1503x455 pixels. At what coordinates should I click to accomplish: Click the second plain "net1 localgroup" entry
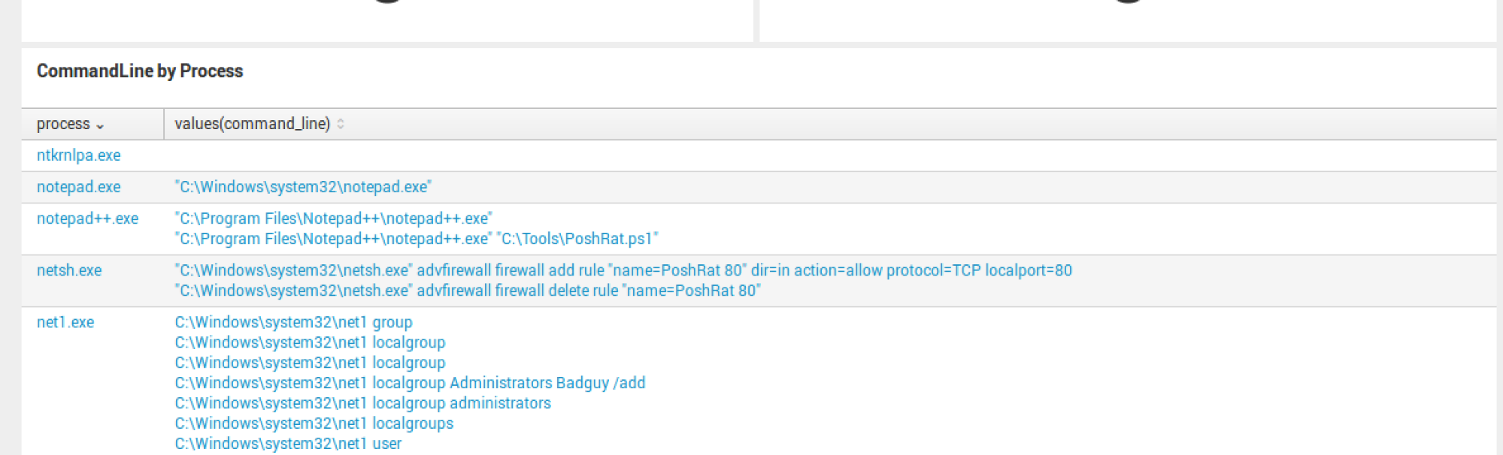(310, 363)
